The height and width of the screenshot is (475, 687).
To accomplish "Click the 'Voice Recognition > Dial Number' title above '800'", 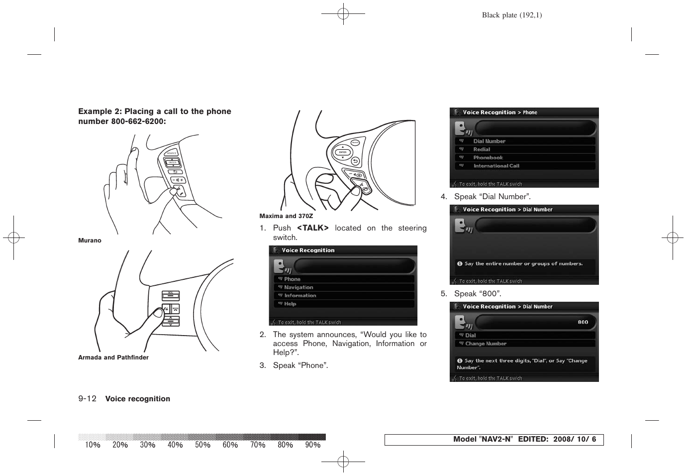I will pyautogui.click(x=507, y=307).
